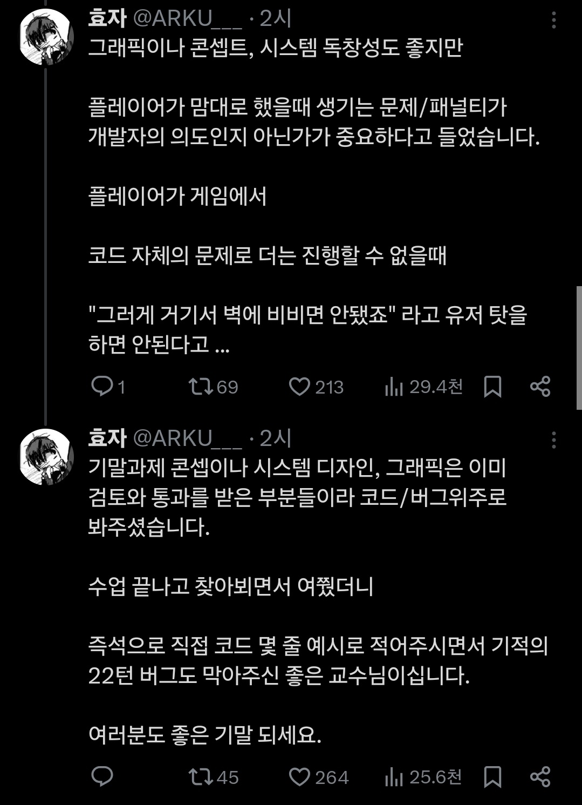Share the first tweet
Screen dimensions: 582x805
pos(540,387)
